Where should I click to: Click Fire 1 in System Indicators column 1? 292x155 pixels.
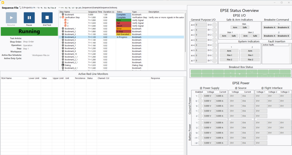pyautogui.click(x=229, y=55)
